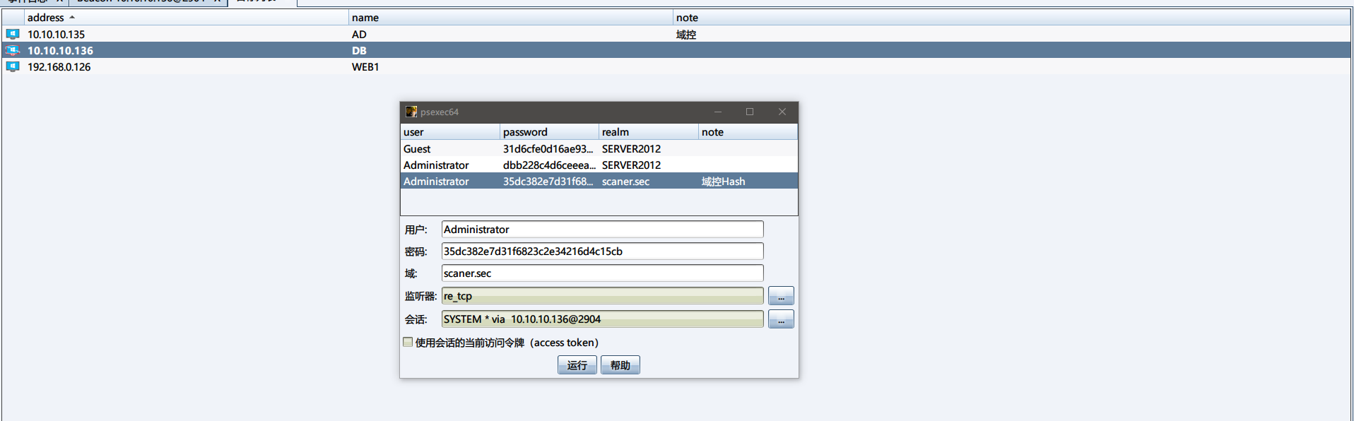Click the Windows host icon for 10.10.10.135
The height and width of the screenshot is (421, 1354).
[13, 34]
